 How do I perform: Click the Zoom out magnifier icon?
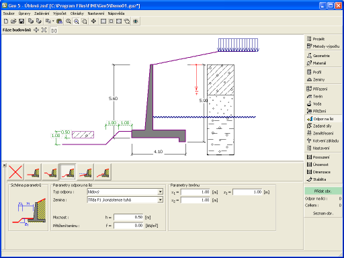click(77, 21)
